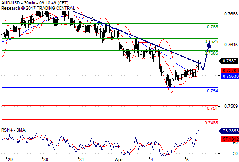Click the green 0.765 resistance label

pyautogui.click(x=212, y=27)
